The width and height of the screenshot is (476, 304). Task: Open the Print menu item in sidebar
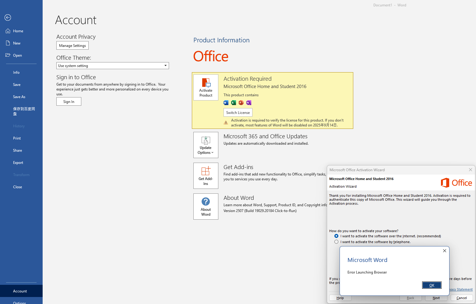(x=17, y=138)
